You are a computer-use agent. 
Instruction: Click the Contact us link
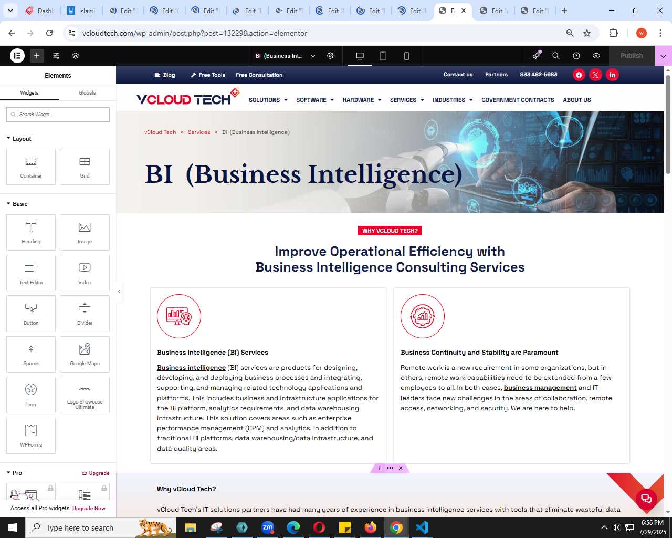coord(458,75)
